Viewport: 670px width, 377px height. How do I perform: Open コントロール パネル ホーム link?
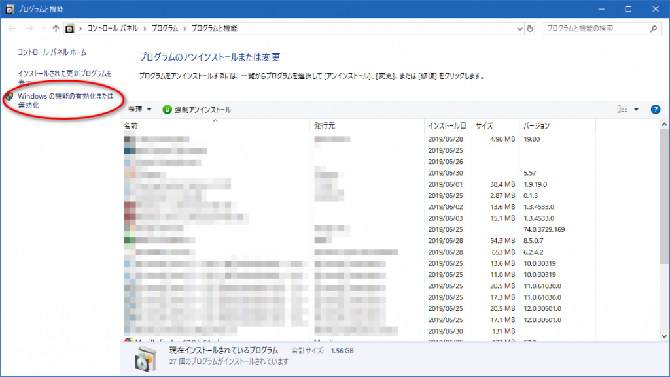pyautogui.click(x=52, y=52)
